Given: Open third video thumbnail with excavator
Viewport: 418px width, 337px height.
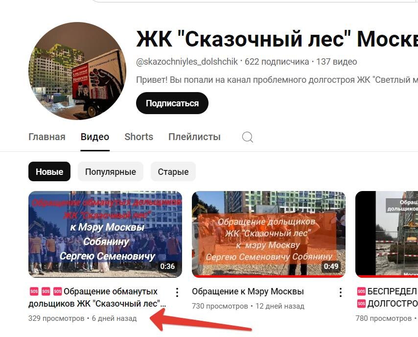Looking at the screenshot, I should click(x=387, y=234).
